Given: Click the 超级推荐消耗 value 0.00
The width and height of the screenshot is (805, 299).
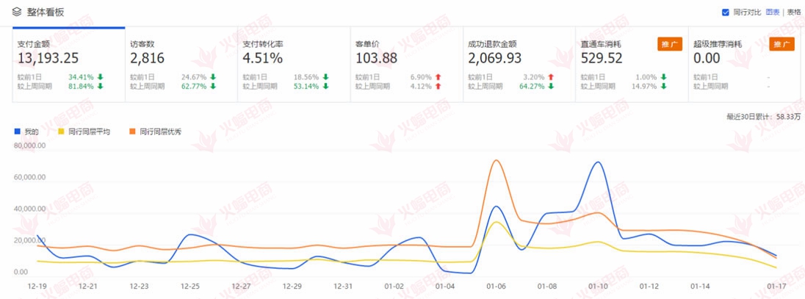Looking at the screenshot, I should tap(707, 58).
